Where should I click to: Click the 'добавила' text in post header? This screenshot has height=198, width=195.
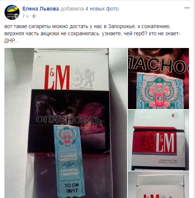click(72, 9)
